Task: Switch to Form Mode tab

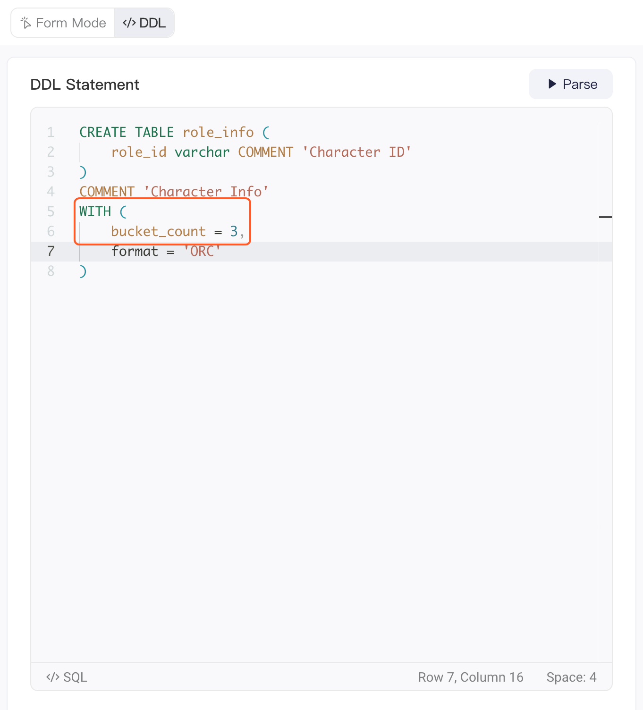Action: click(63, 23)
